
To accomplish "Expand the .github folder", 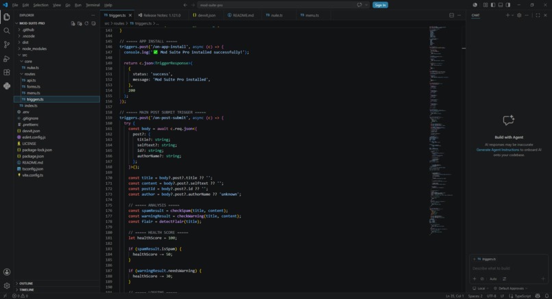I will point(57,30).
